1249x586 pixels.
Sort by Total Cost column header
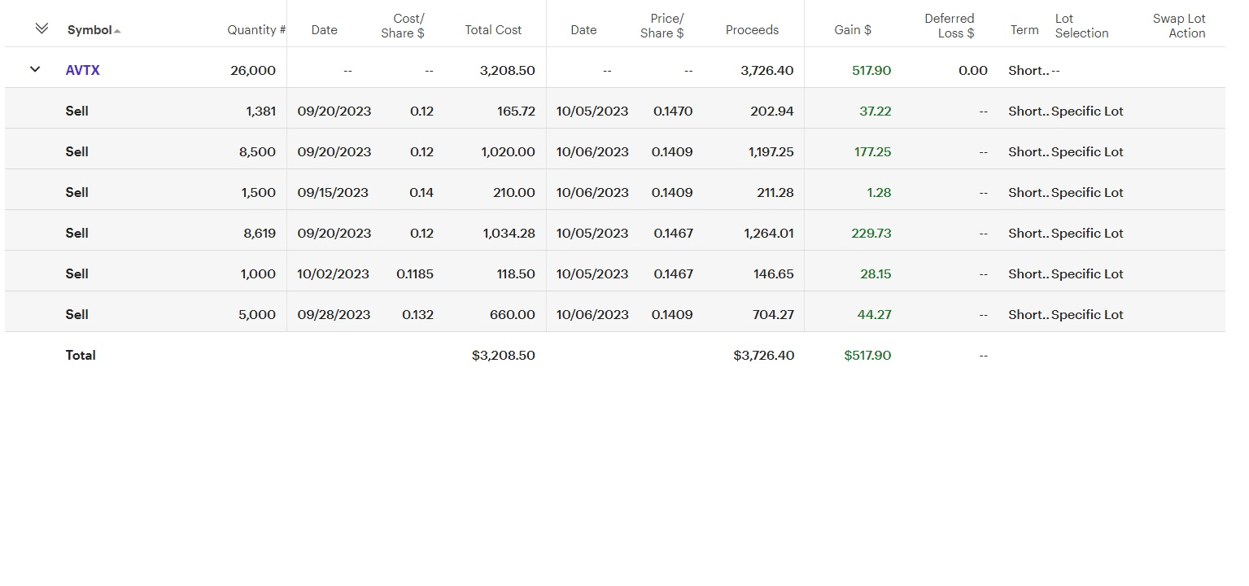(493, 30)
